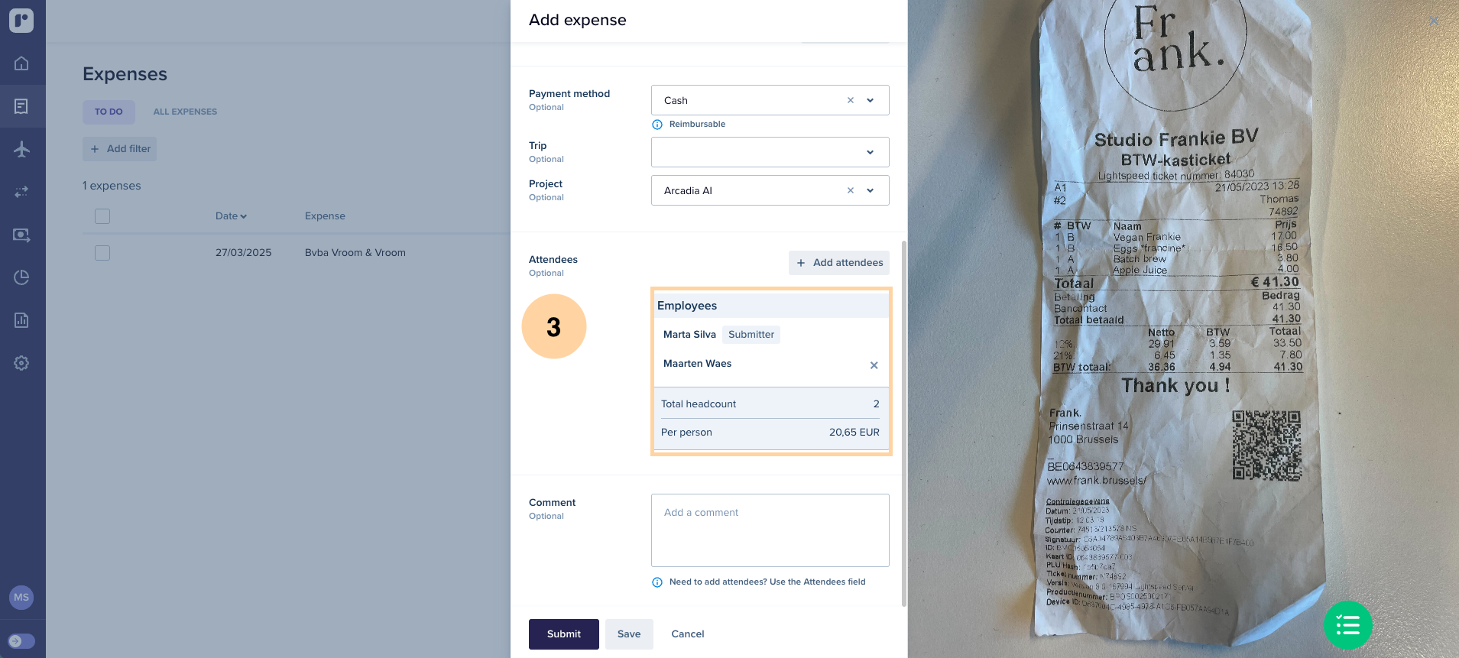Click into the Add a comment field
This screenshot has height=658, width=1459.
click(x=770, y=530)
